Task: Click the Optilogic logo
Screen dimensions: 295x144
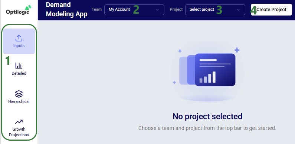Action: click(19, 10)
